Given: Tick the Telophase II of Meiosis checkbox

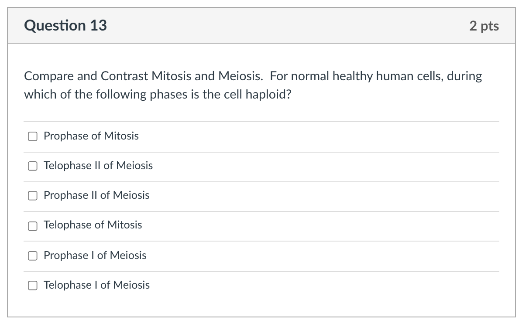Looking at the screenshot, I should pyautogui.click(x=33, y=166).
